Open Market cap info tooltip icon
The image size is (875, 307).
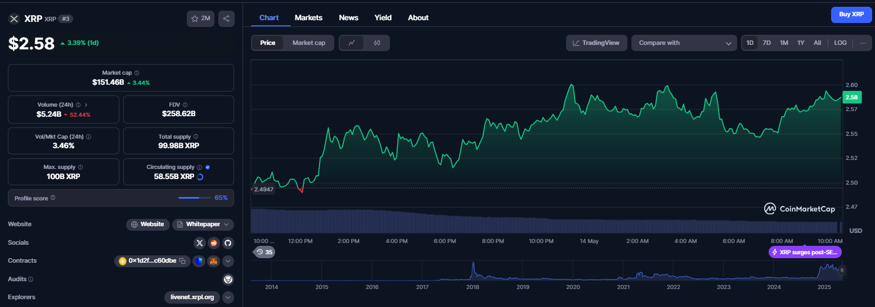click(x=137, y=73)
